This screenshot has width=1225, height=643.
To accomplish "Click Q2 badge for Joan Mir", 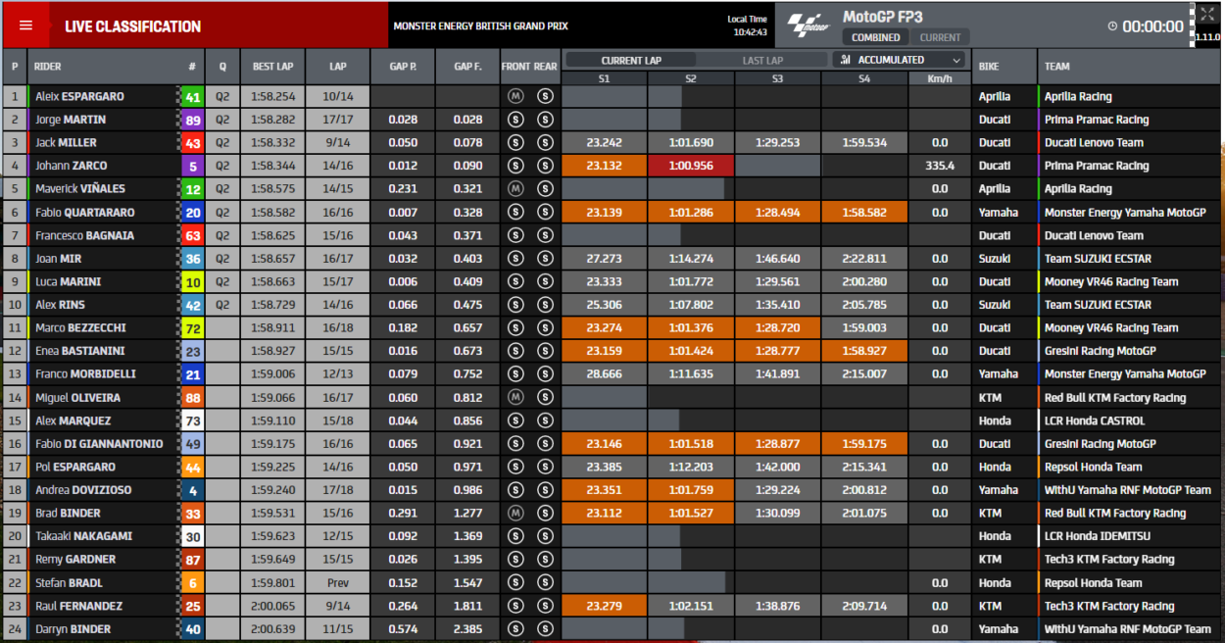I will tap(222, 258).
